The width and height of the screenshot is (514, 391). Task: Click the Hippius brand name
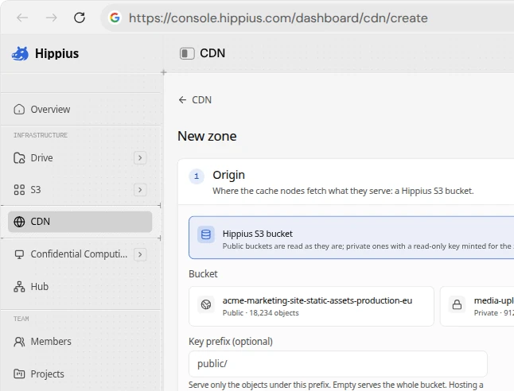(56, 54)
